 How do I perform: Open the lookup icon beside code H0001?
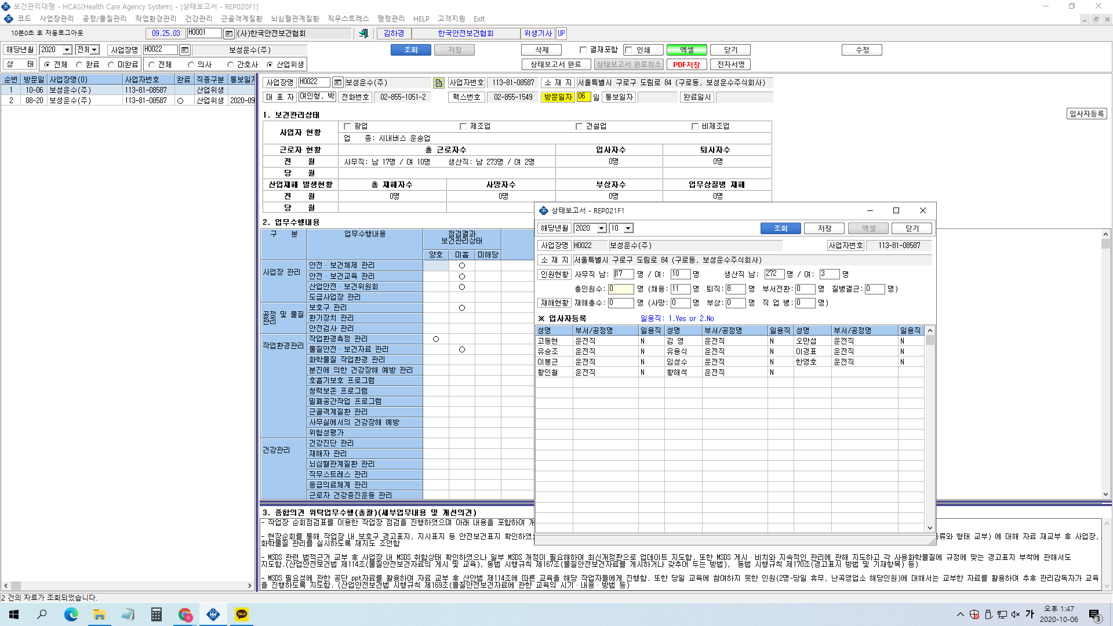(229, 34)
